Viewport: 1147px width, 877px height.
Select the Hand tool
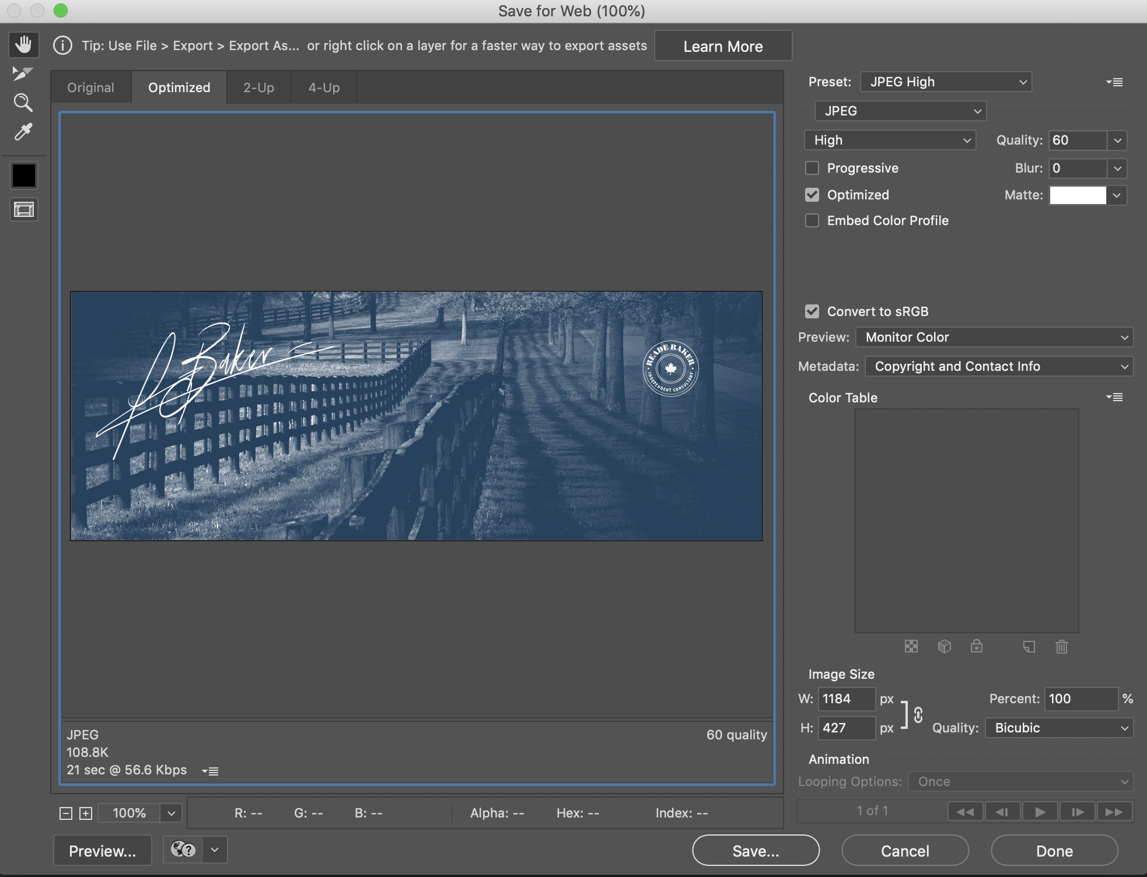tap(23, 44)
